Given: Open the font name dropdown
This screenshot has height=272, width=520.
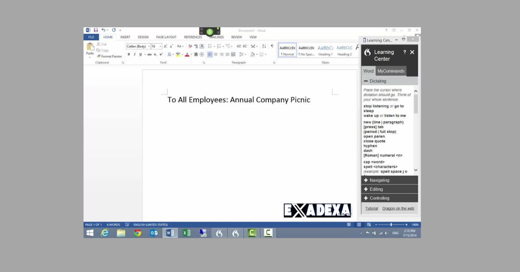Looking at the screenshot, I should 149,46.
